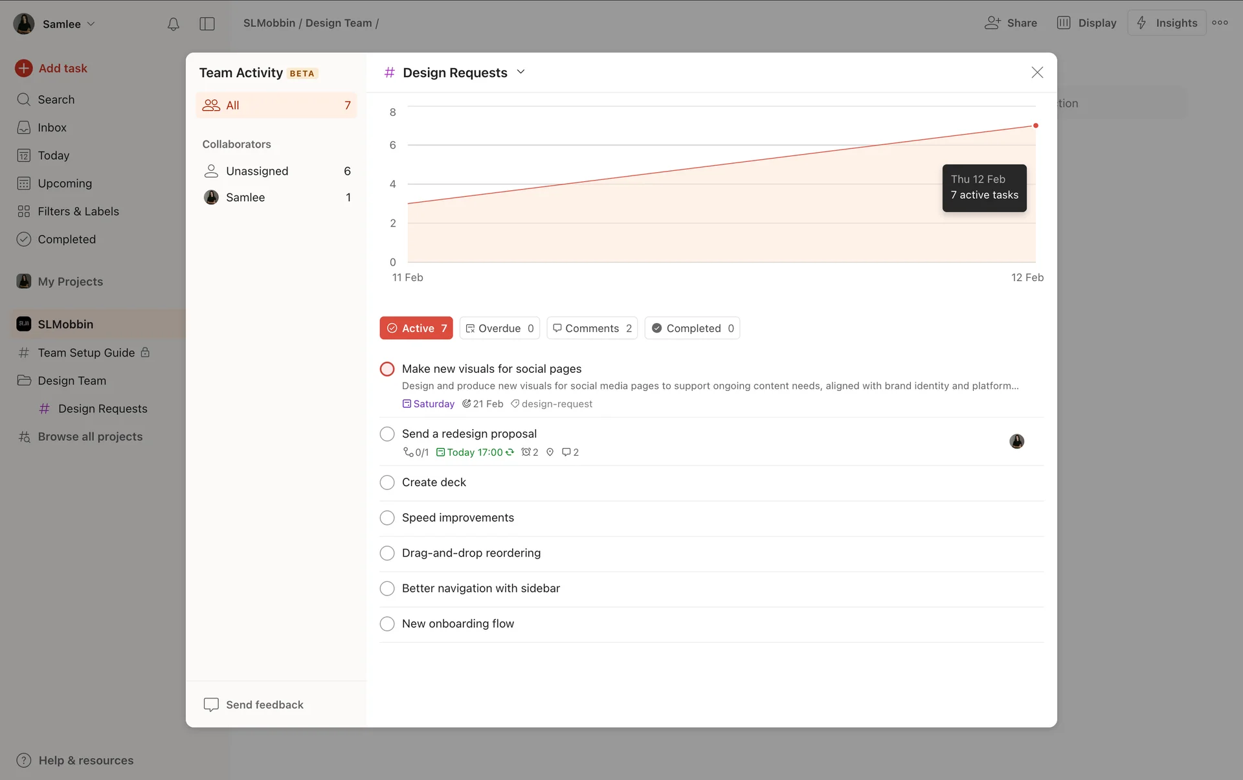
Task: Click Samlee's assignee avatar on redesign task
Action: pos(1016,441)
